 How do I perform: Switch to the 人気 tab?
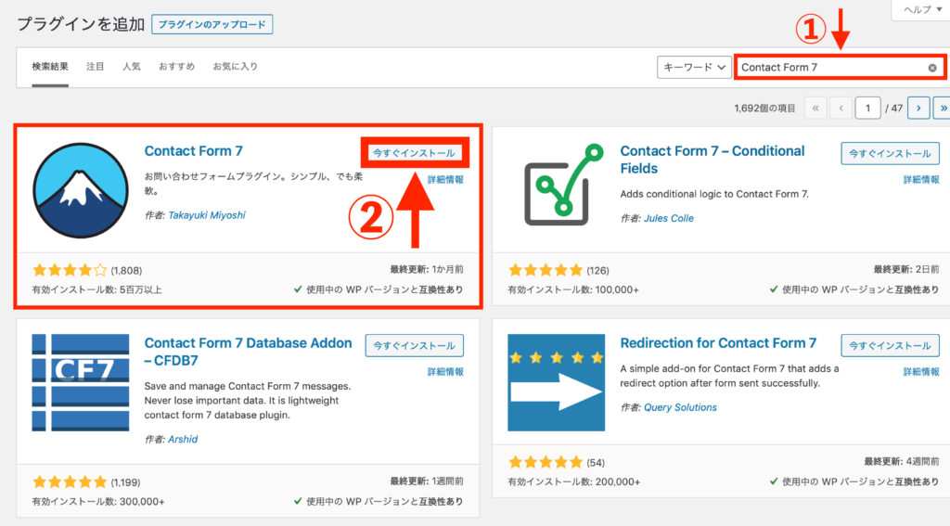coord(132,67)
